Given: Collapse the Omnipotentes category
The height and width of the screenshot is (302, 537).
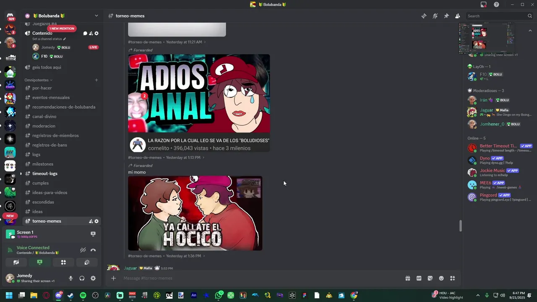Looking at the screenshot, I should coord(38,80).
